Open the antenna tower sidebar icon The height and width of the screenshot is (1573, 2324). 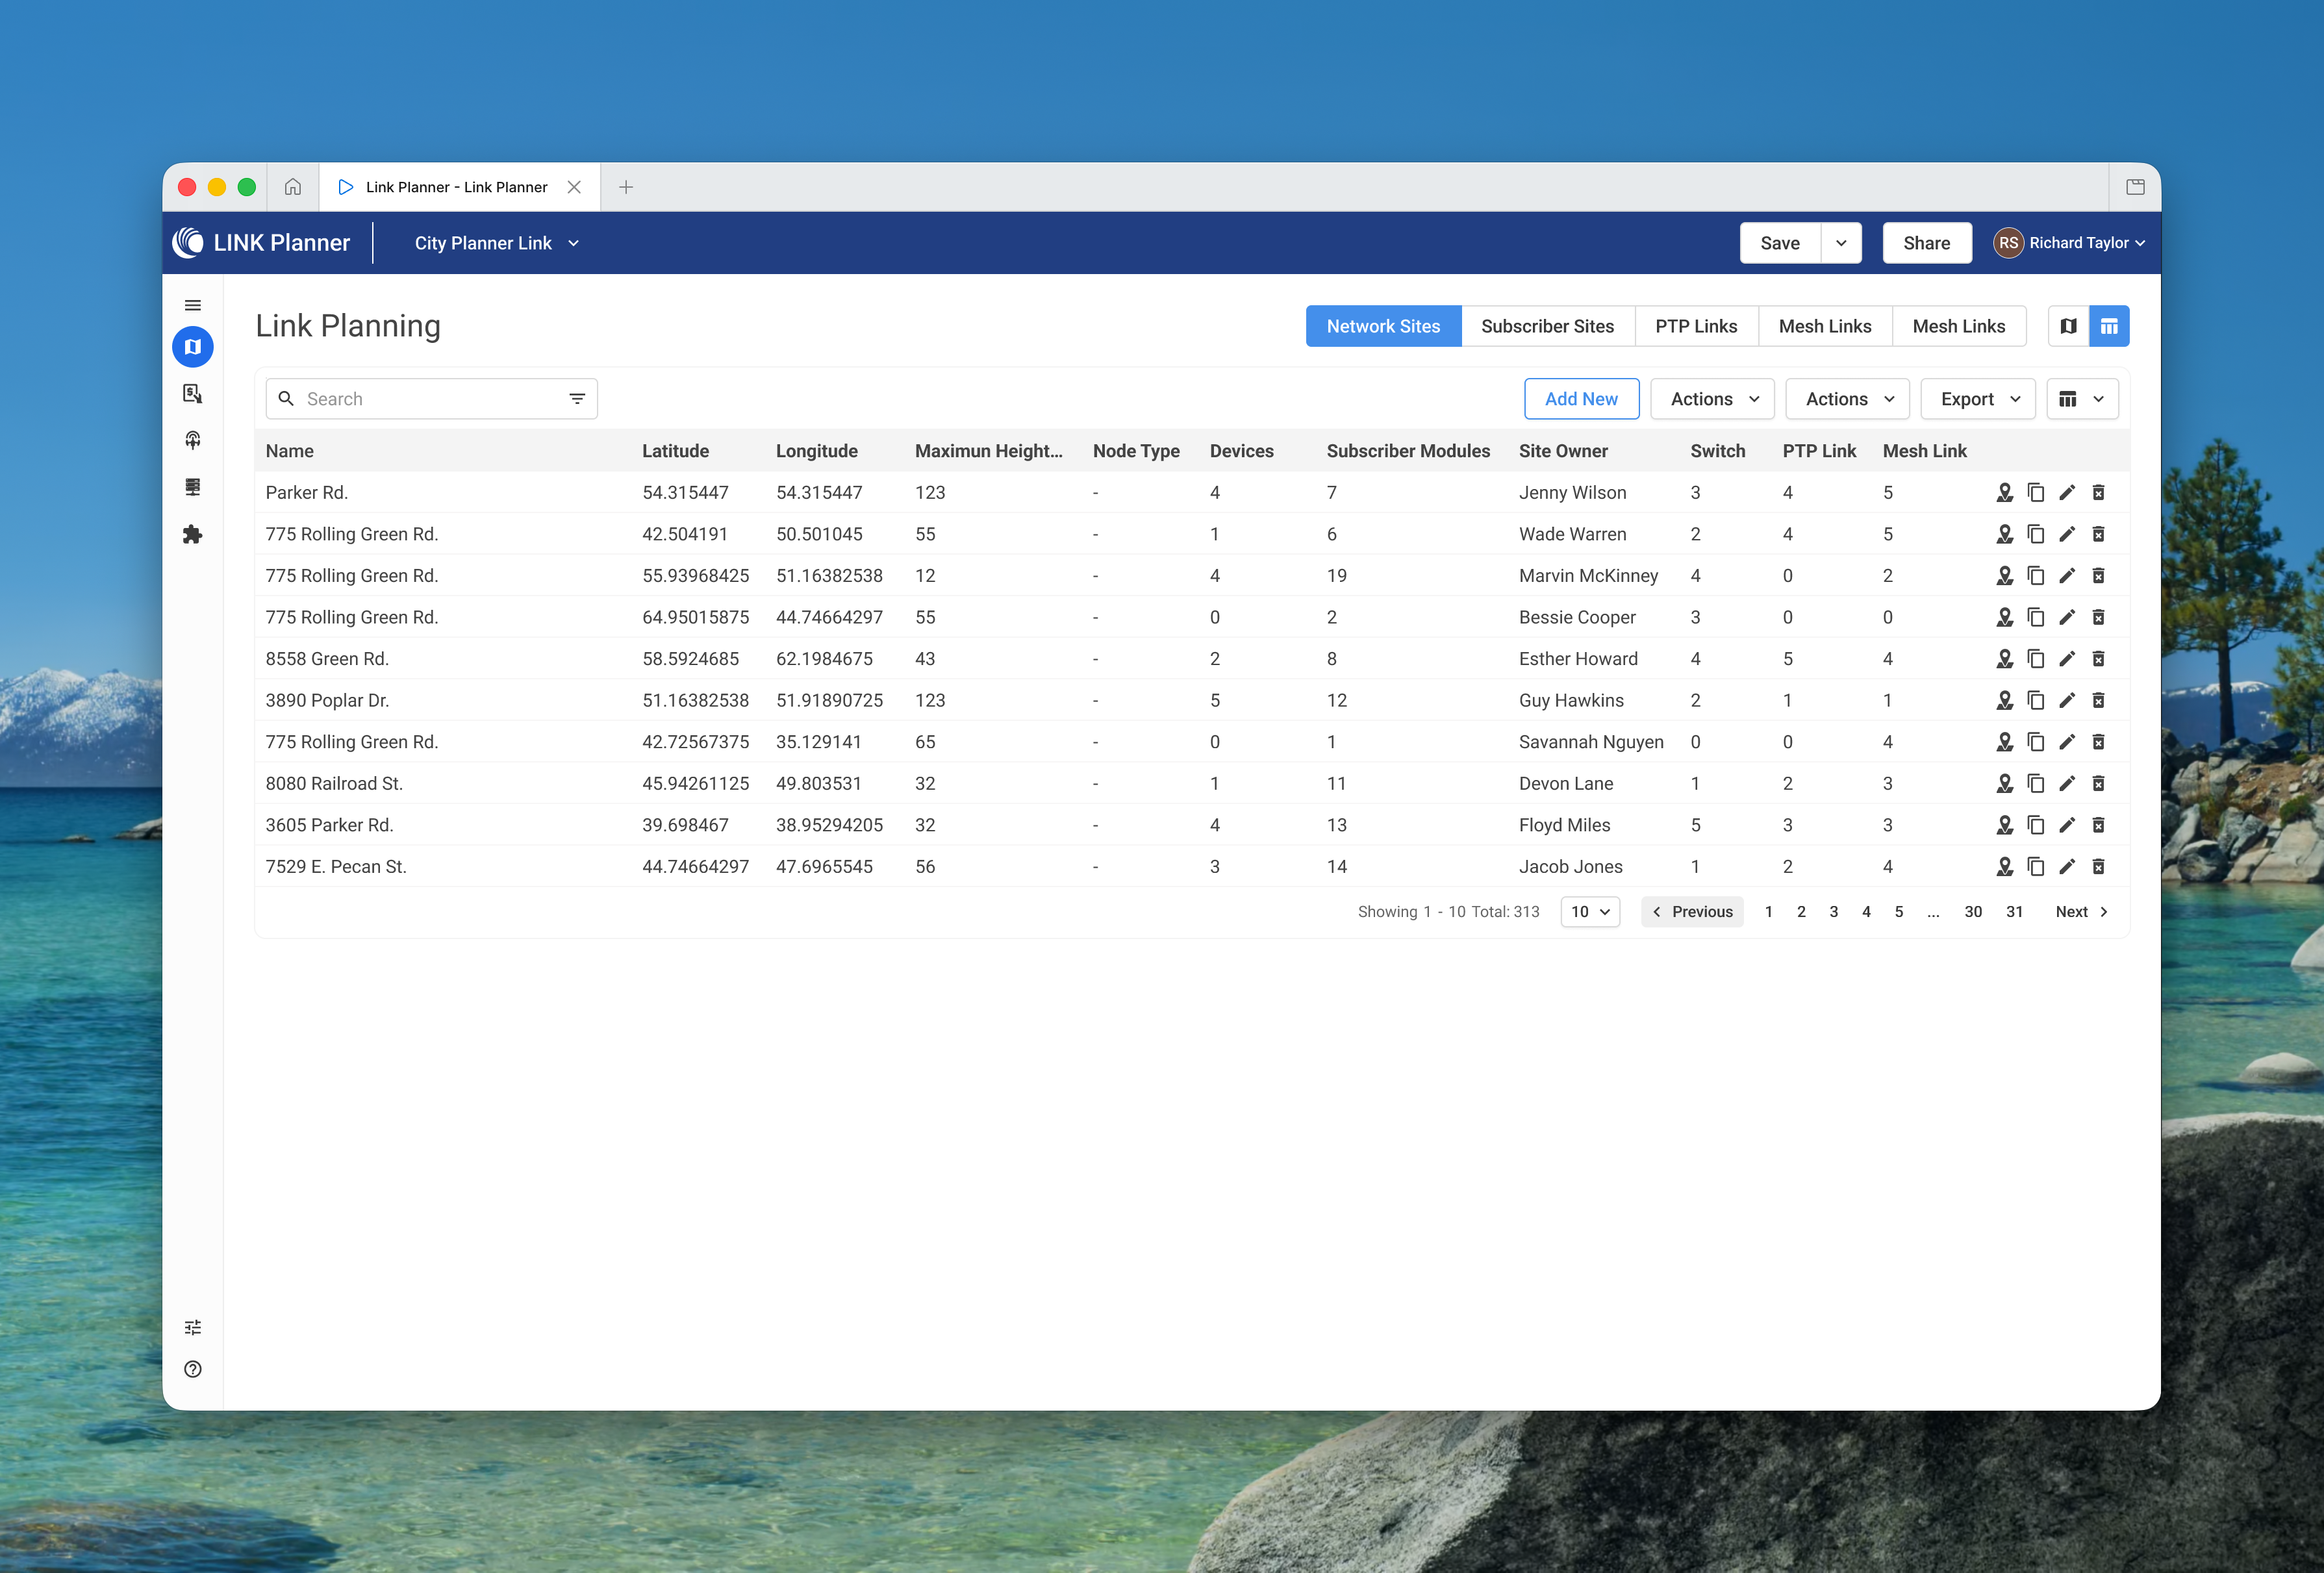click(x=193, y=440)
